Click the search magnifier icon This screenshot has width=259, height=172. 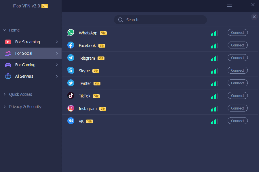coord(121,20)
